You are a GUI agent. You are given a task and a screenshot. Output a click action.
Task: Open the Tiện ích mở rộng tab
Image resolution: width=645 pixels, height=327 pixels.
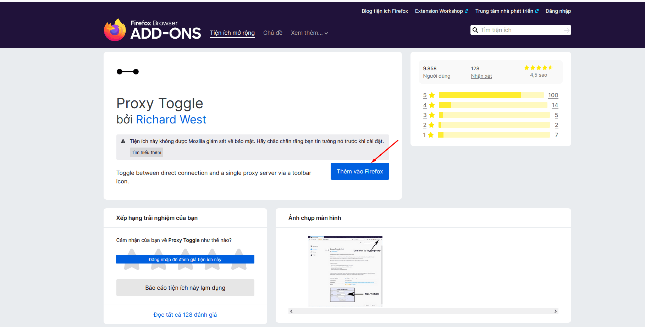[x=232, y=33]
